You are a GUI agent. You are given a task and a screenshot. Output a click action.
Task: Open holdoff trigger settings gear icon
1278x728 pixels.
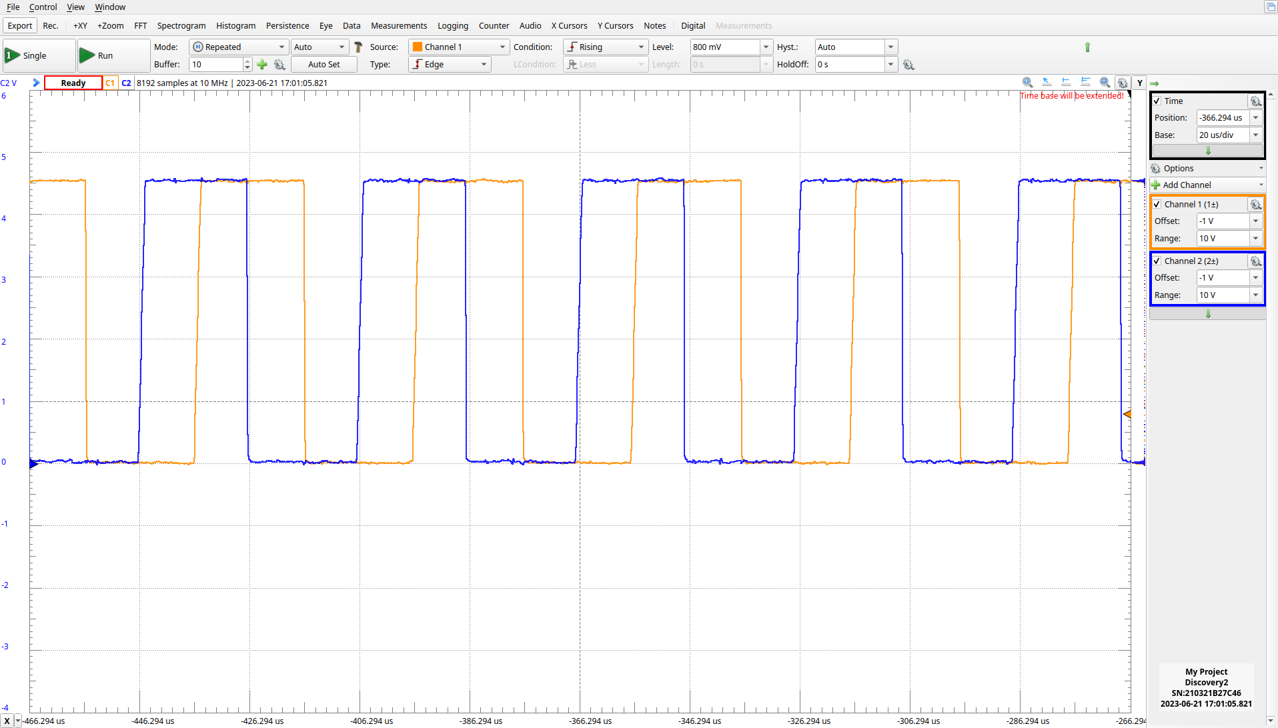tap(908, 65)
